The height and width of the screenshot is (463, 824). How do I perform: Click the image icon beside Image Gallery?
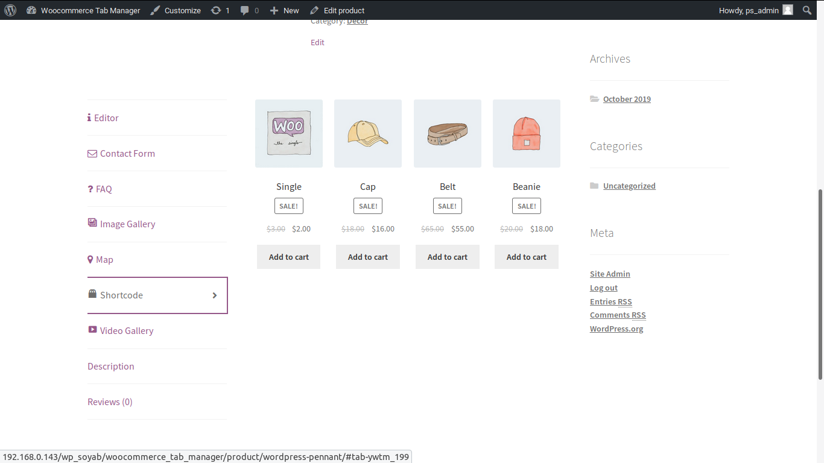pyautogui.click(x=92, y=223)
